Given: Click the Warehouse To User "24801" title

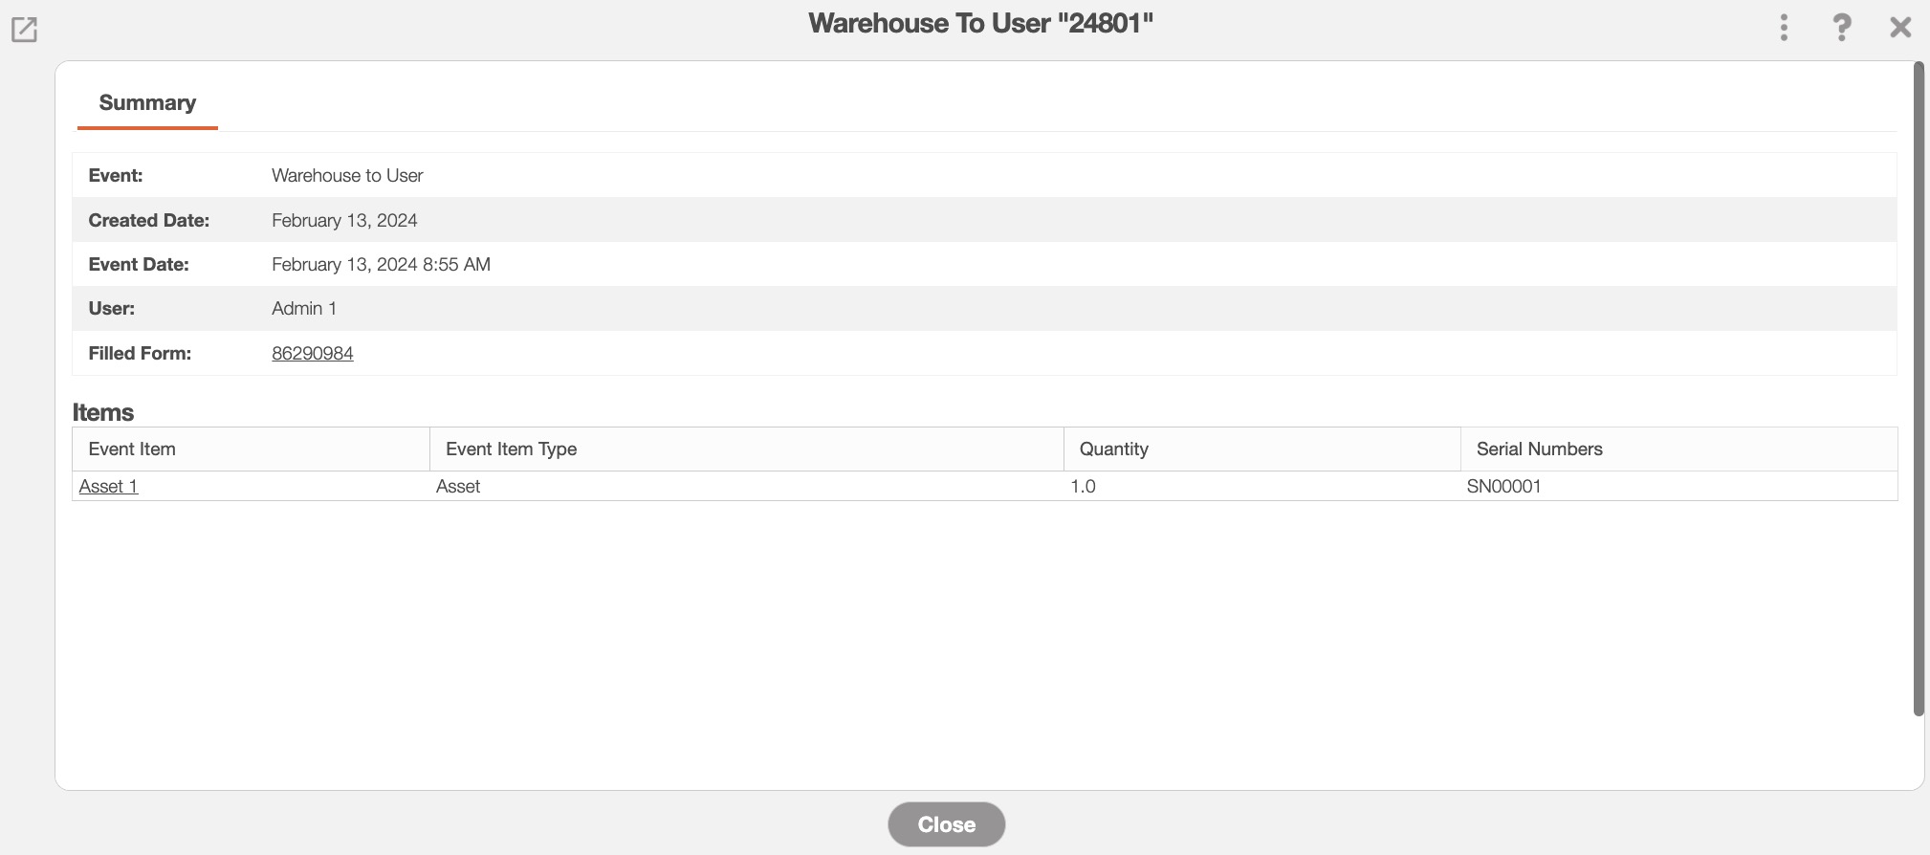Looking at the screenshot, I should tap(980, 24).
